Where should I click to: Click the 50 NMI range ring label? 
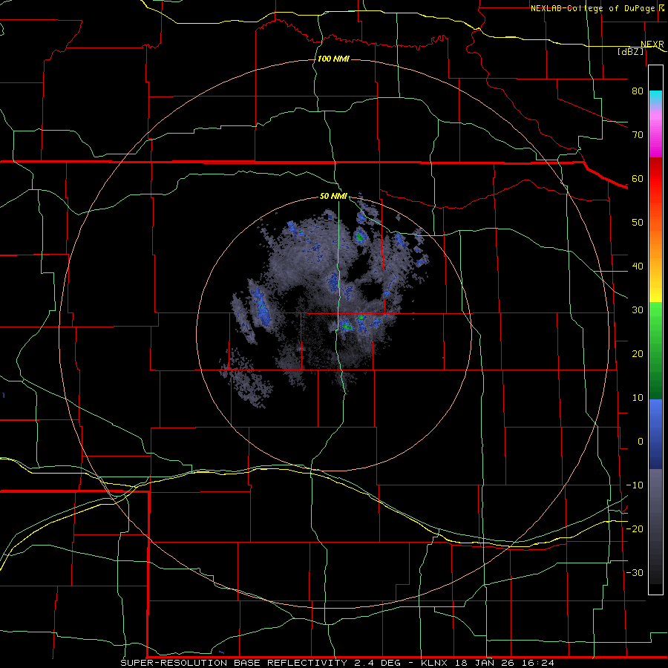[333, 197]
